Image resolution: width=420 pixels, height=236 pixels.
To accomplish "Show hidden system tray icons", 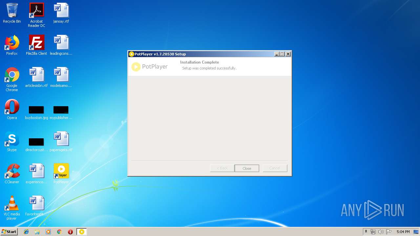I will point(366,232).
